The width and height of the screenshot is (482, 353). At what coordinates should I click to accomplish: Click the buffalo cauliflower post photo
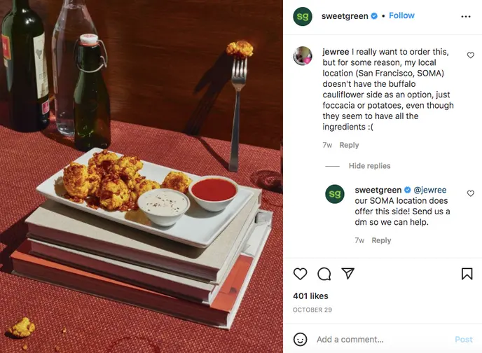point(142,176)
